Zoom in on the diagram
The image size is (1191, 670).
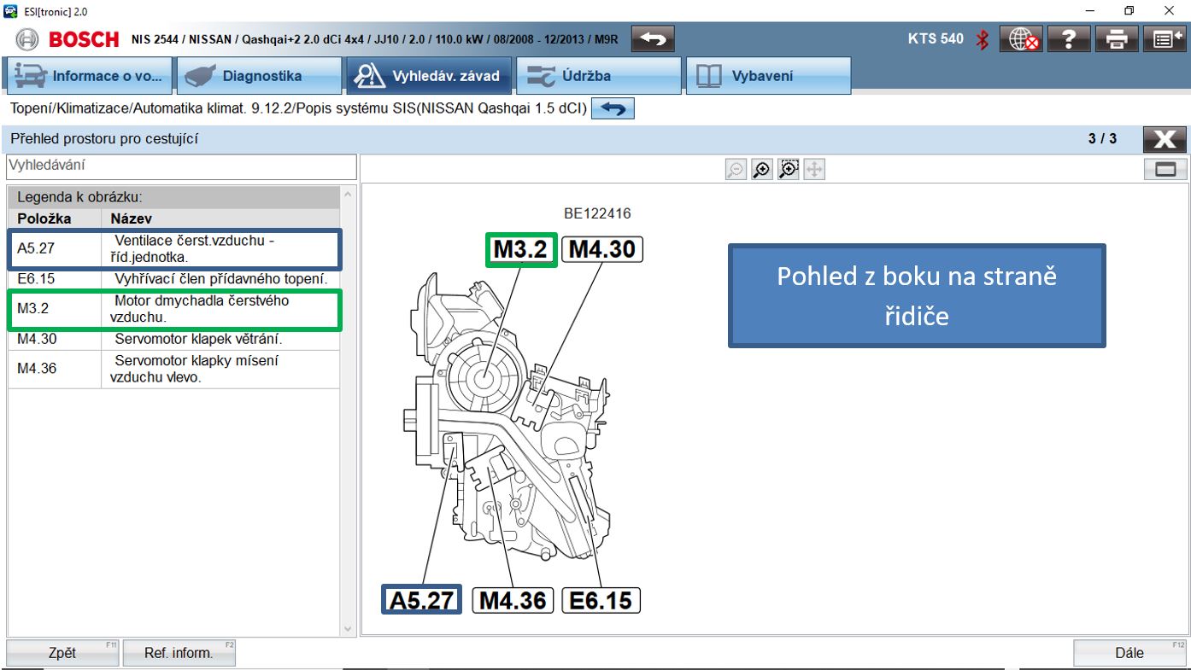(761, 170)
